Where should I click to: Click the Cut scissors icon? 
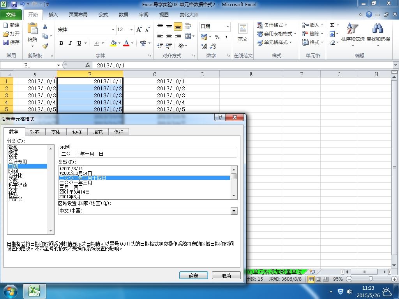coord(45,27)
